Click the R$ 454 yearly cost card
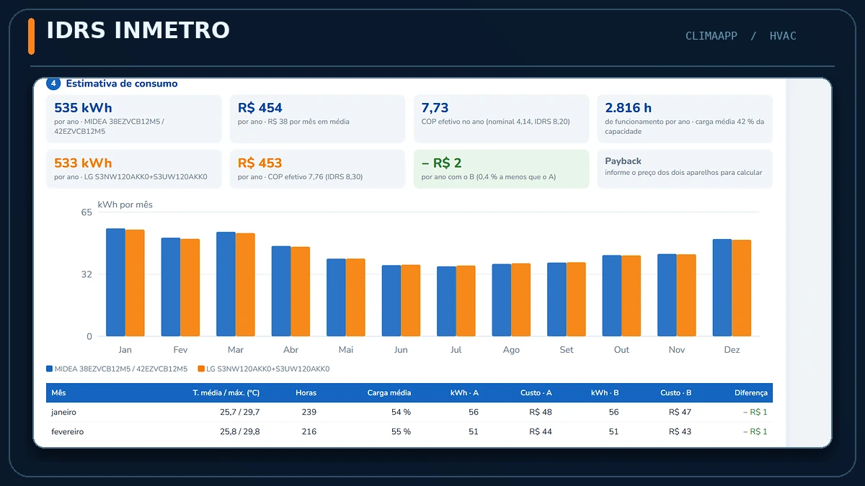This screenshot has height=486, width=865. (317, 119)
